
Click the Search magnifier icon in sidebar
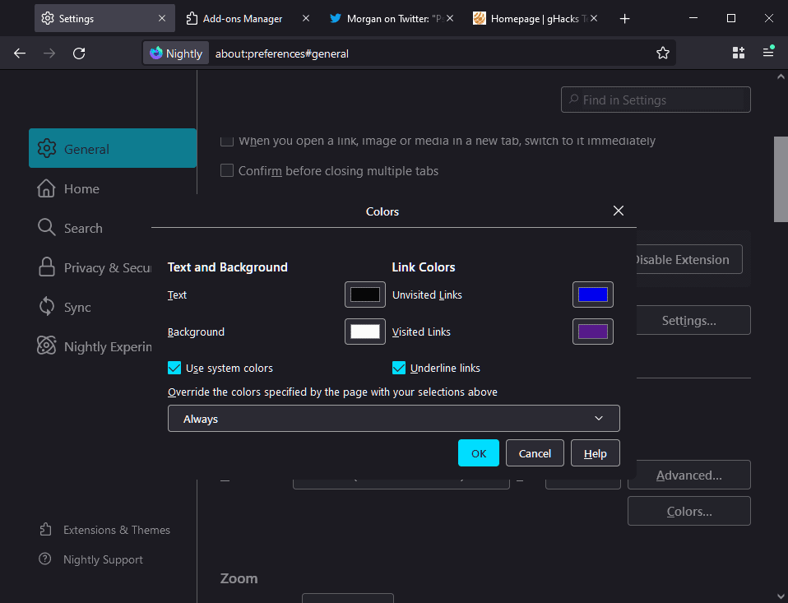click(x=46, y=227)
